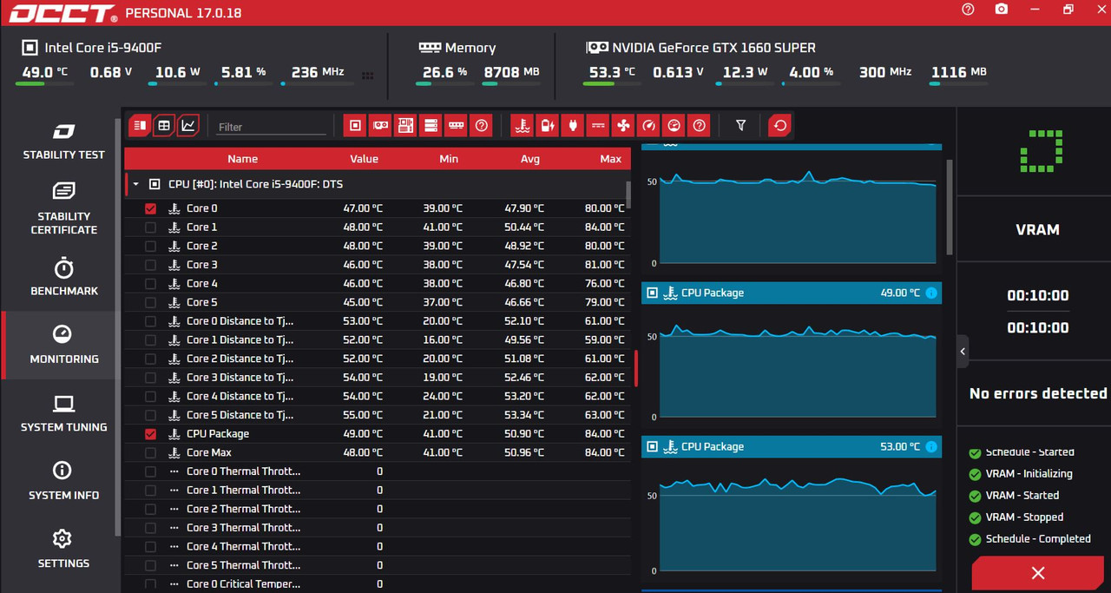
Task: Toggle unknown hardware filter (first question mark)
Action: [x=482, y=126]
